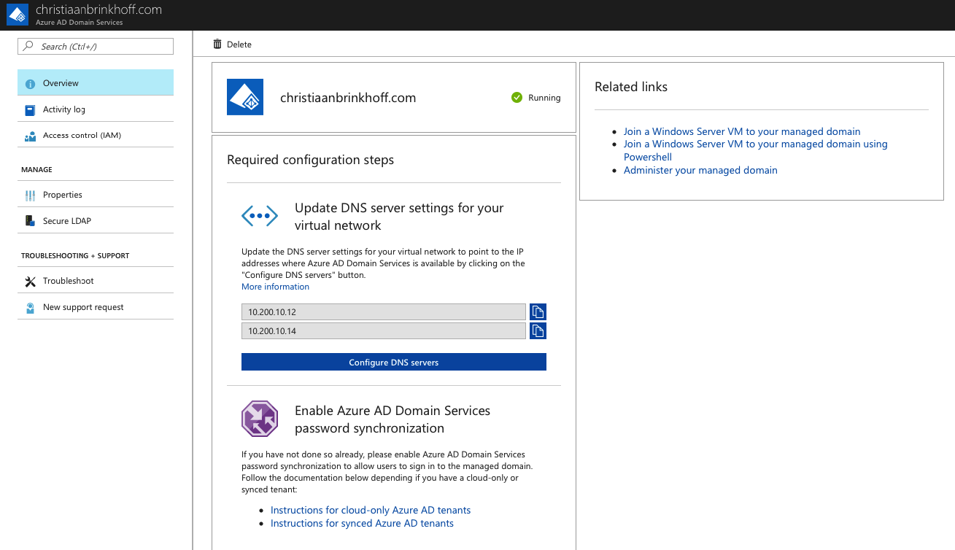Open Instructions for synced Azure AD tenants
Image resolution: width=955 pixels, height=550 pixels.
362,523
